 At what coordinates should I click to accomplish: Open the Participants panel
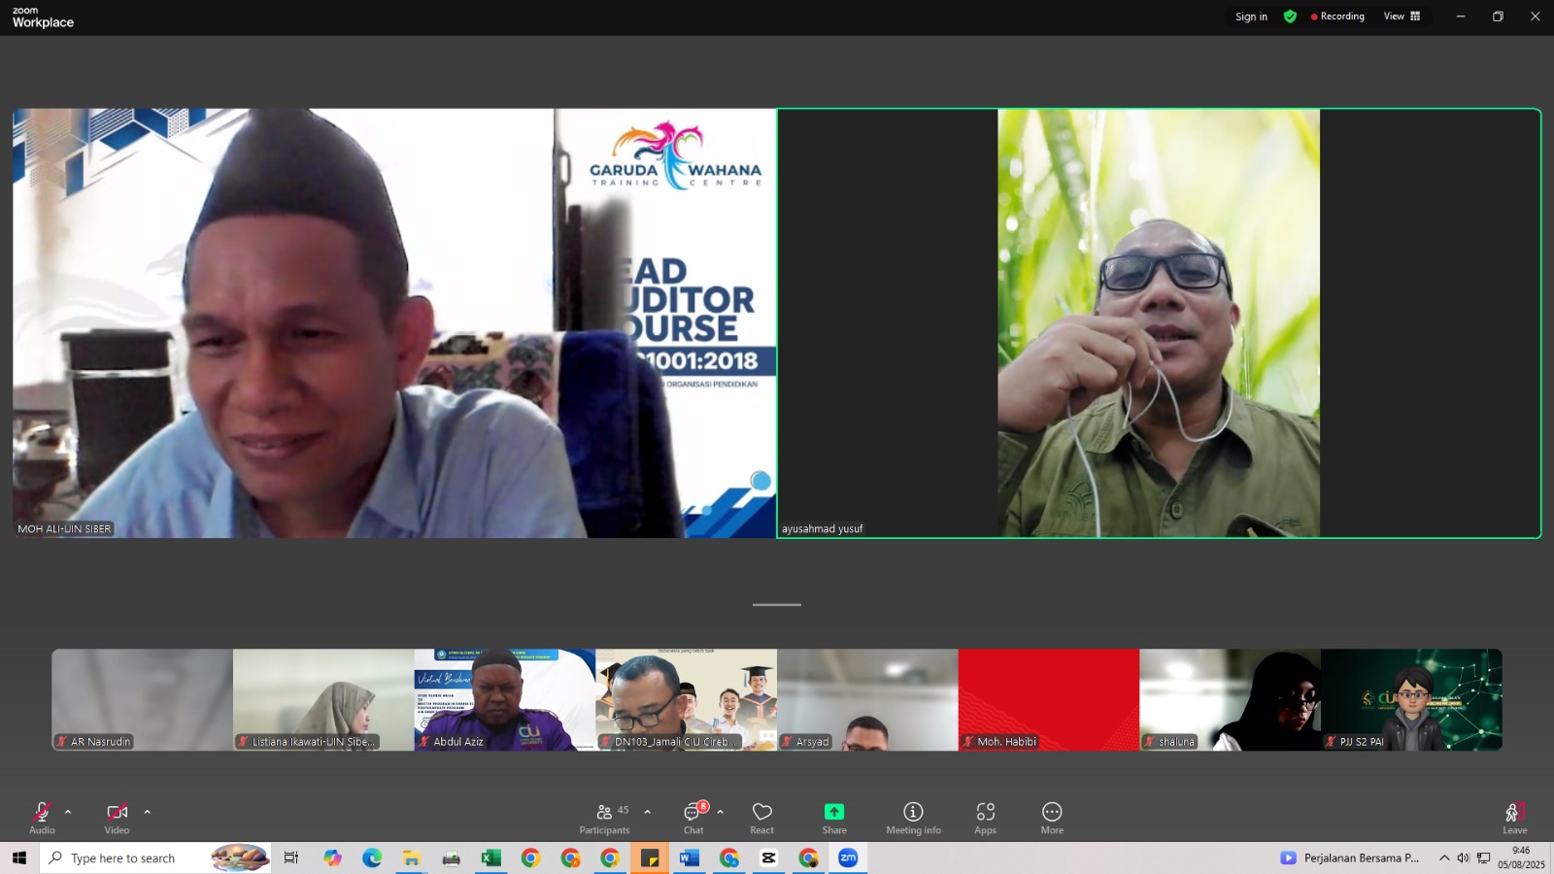coord(604,817)
